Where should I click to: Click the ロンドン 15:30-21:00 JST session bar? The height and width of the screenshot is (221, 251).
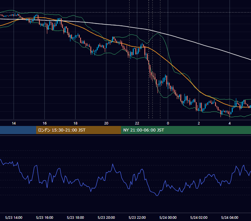point(78,130)
